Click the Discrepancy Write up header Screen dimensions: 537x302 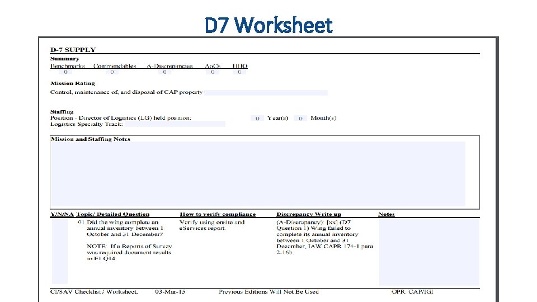pyautogui.click(x=309, y=214)
